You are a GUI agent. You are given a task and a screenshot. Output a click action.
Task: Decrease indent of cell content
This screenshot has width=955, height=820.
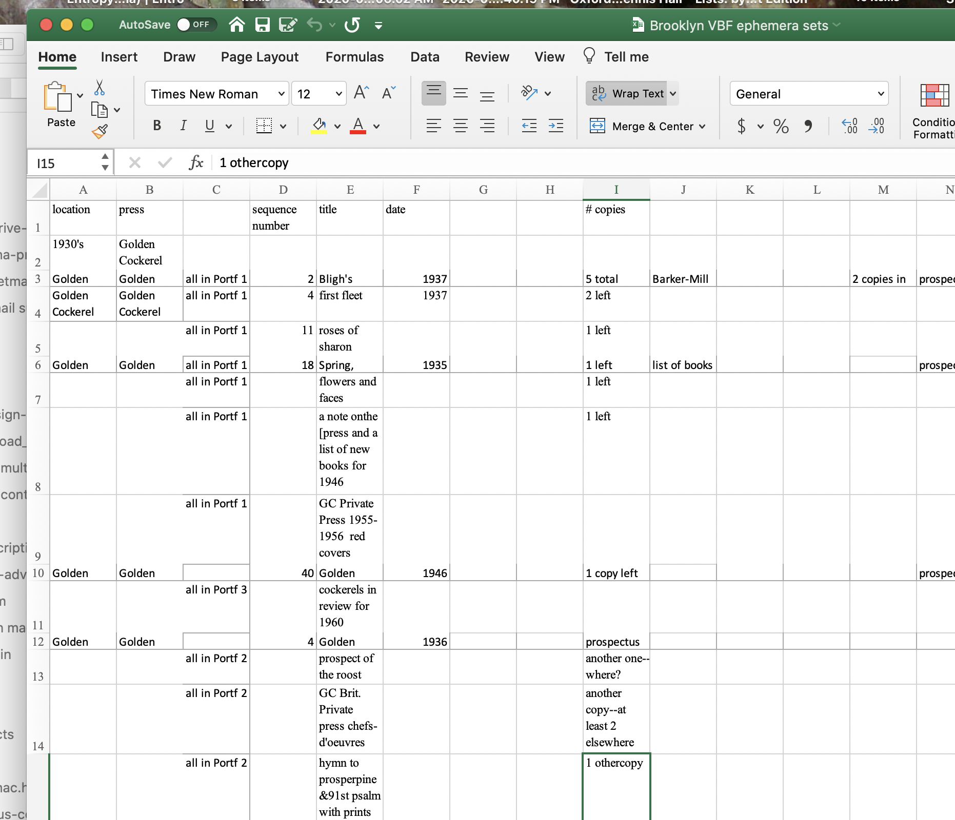pyautogui.click(x=529, y=126)
